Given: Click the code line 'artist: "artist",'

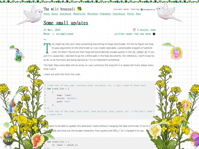Looking at the screenshot, I should [67, 98].
